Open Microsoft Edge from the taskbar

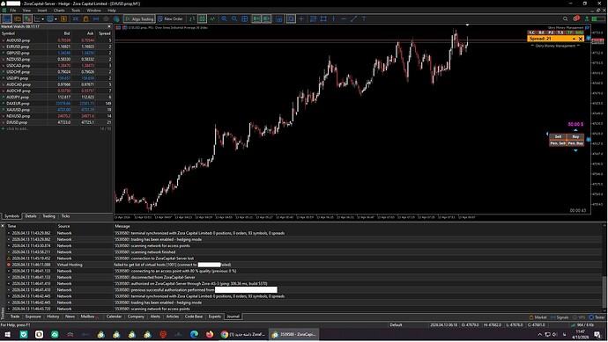(194, 334)
